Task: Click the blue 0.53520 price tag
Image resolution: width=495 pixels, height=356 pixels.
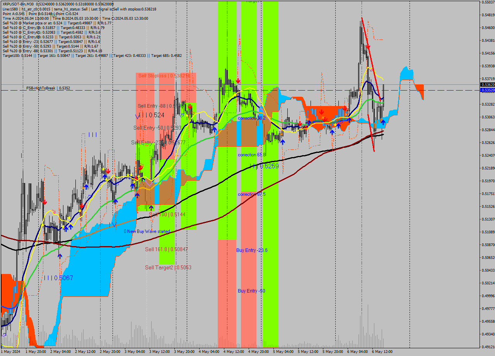Action: [x=487, y=90]
